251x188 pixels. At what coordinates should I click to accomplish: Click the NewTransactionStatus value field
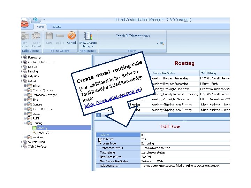coord(185,161)
